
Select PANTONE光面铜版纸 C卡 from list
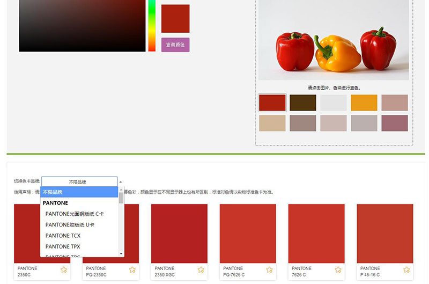(x=75, y=214)
